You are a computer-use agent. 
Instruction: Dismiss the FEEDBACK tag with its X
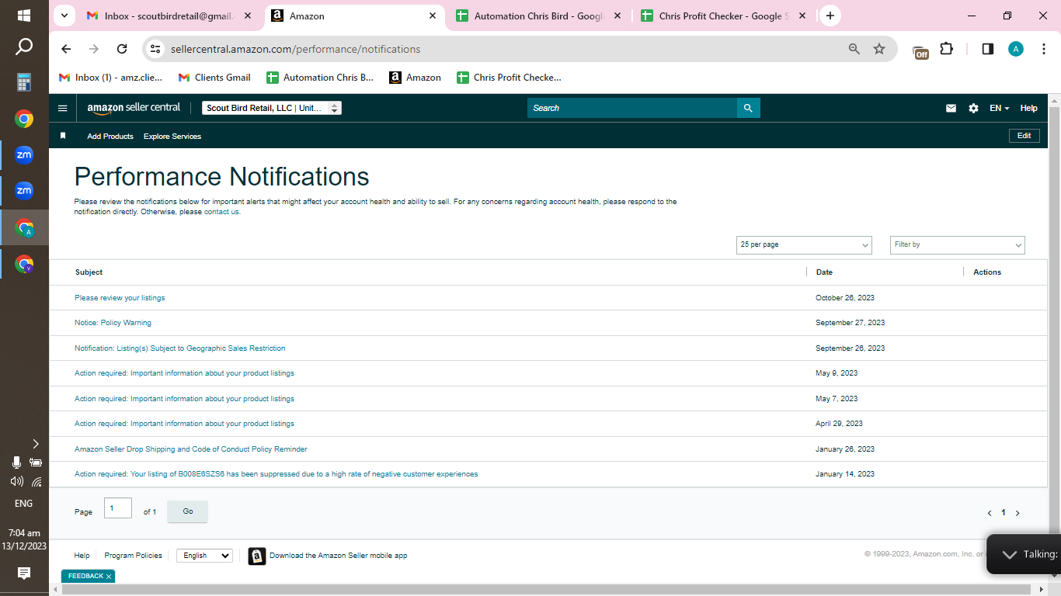[x=109, y=576]
